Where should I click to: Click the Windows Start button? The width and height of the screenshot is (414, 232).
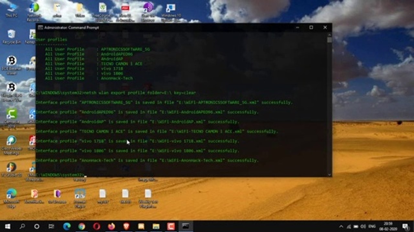7,227
